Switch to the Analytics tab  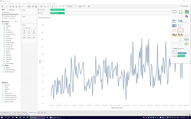[x=12, y=10]
